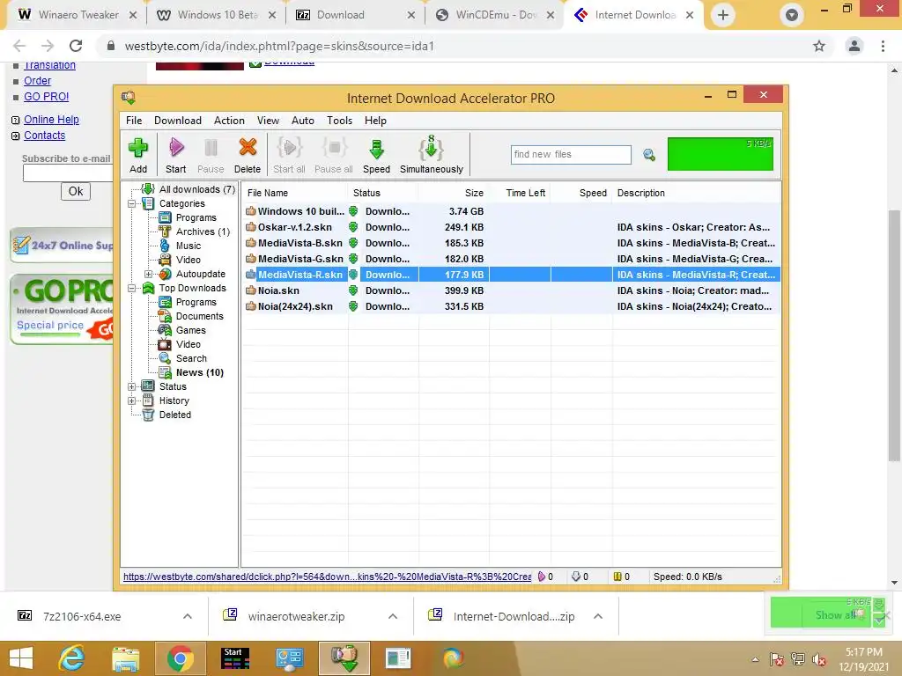Click the Online Help link
This screenshot has width=902, height=676.
(x=51, y=120)
